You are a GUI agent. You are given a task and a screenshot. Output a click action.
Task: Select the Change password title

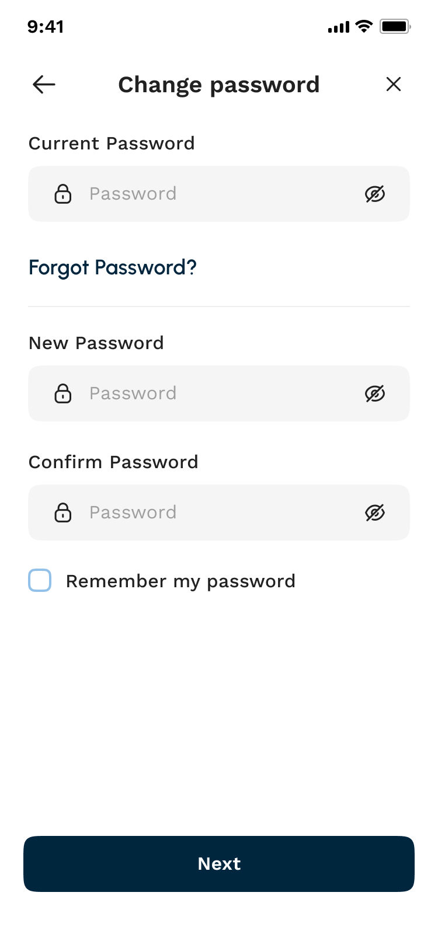219,84
